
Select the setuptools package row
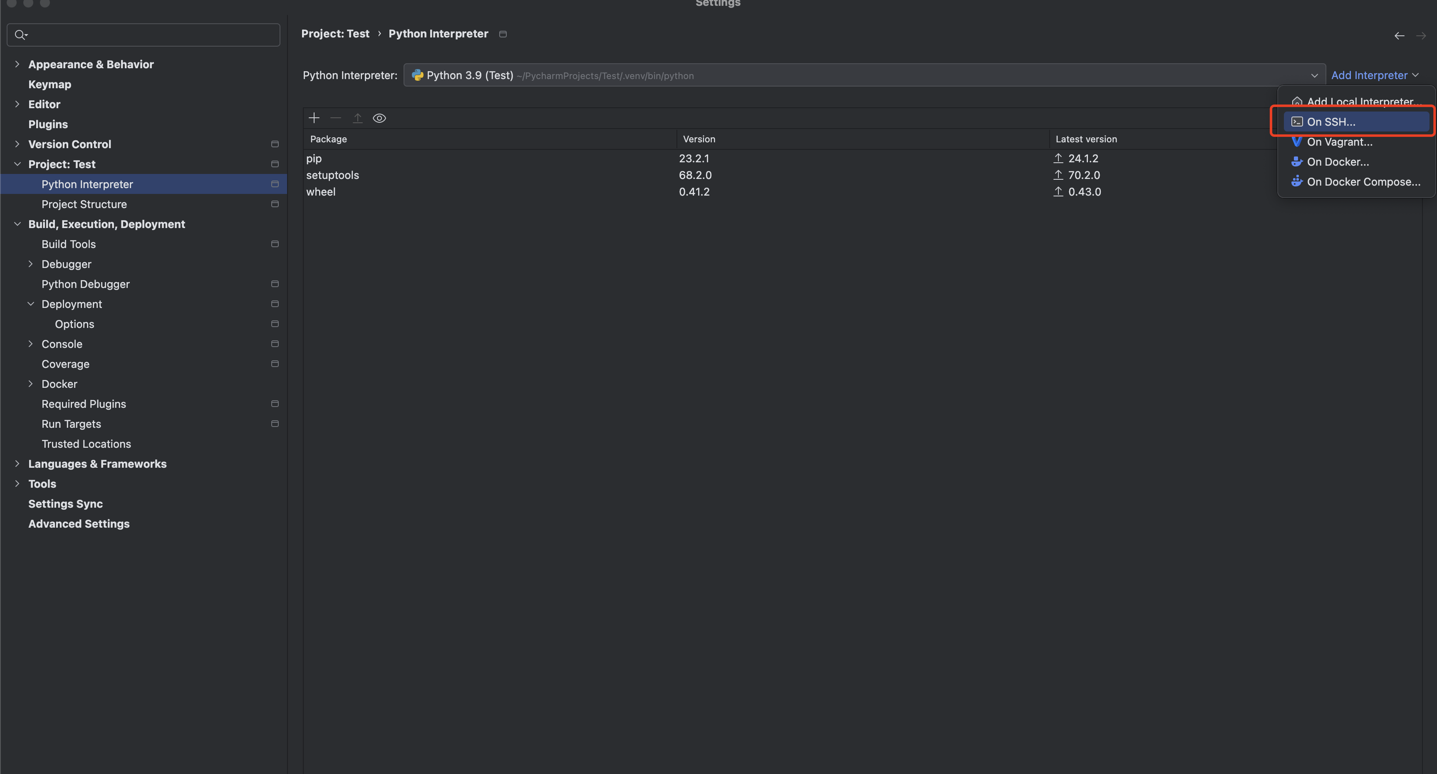tap(332, 175)
